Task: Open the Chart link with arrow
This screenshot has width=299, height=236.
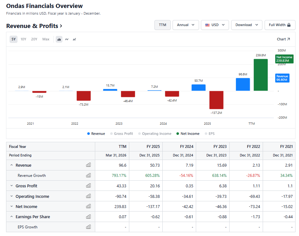Action: [283, 39]
